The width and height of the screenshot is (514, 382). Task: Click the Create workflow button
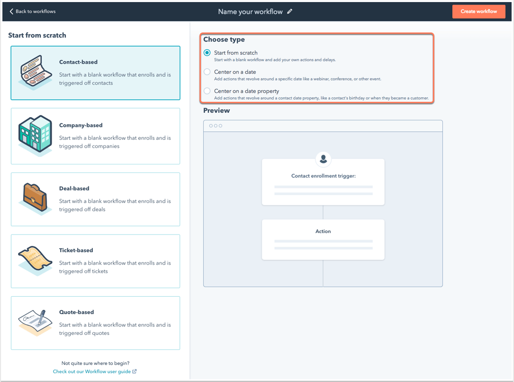tap(478, 12)
